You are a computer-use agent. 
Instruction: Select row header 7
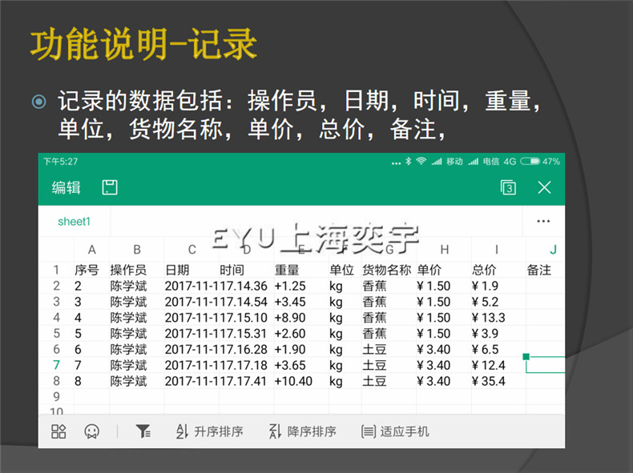tap(56, 365)
